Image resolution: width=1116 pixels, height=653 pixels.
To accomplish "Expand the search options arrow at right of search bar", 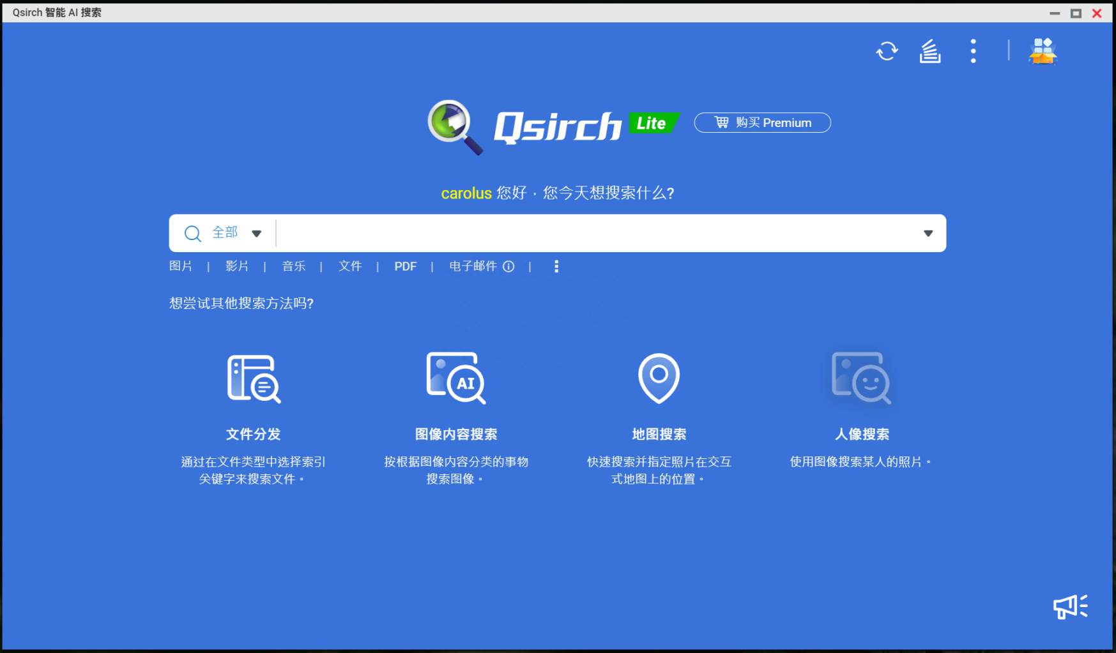I will coord(928,234).
